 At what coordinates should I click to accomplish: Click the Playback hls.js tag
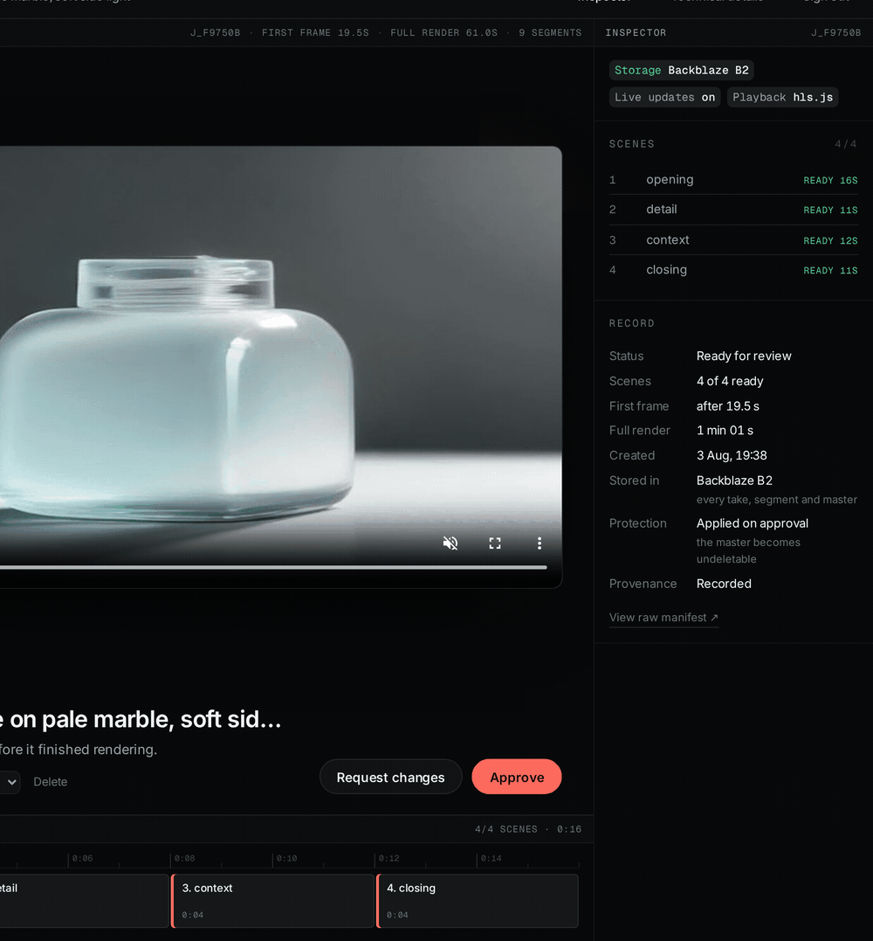coord(782,97)
